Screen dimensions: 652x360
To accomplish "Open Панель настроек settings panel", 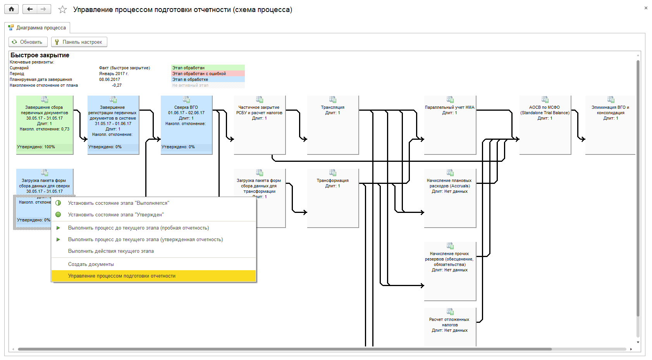I will pos(79,42).
